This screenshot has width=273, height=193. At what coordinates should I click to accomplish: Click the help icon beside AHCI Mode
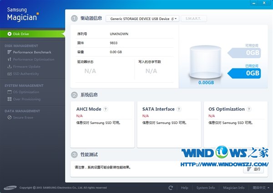coord(106,109)
